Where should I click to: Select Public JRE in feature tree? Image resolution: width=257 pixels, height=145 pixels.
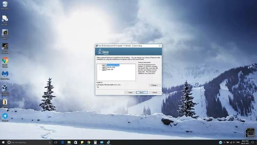tap(110, 69)
